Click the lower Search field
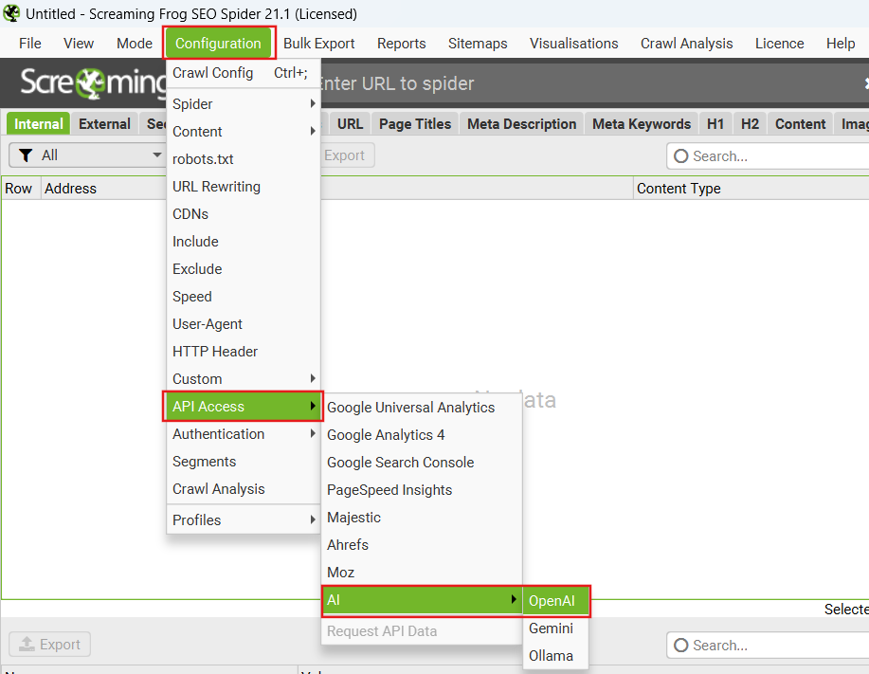The image size is (869, 674). pos(769,646)
